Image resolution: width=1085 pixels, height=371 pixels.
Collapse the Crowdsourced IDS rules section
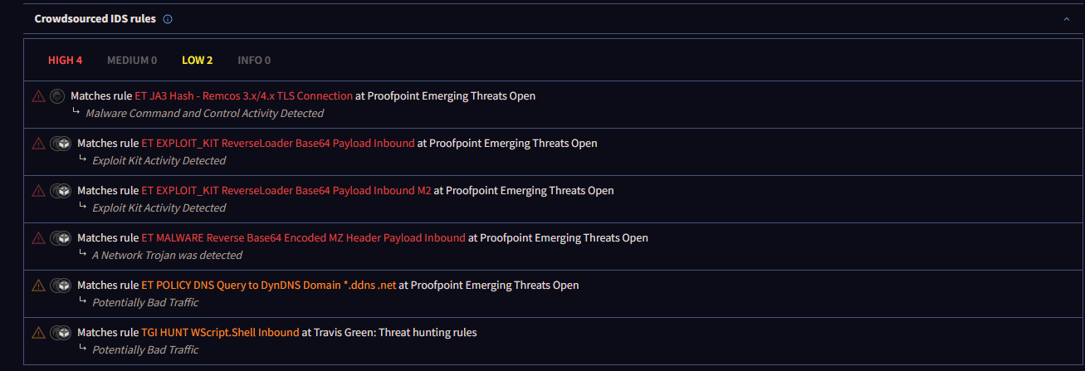click(1067, 19)
